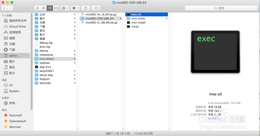This screenshot has width=260, height=136.
Task: Go forward with the forward arrow
Action: pos(10,8)
